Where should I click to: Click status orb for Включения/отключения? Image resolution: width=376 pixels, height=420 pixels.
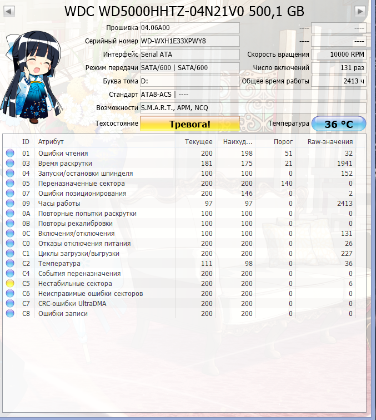point(10,233)
